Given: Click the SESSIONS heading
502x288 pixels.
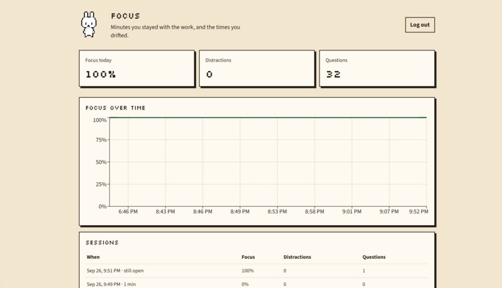Looking at the screenshot, I should pos(102,243).
